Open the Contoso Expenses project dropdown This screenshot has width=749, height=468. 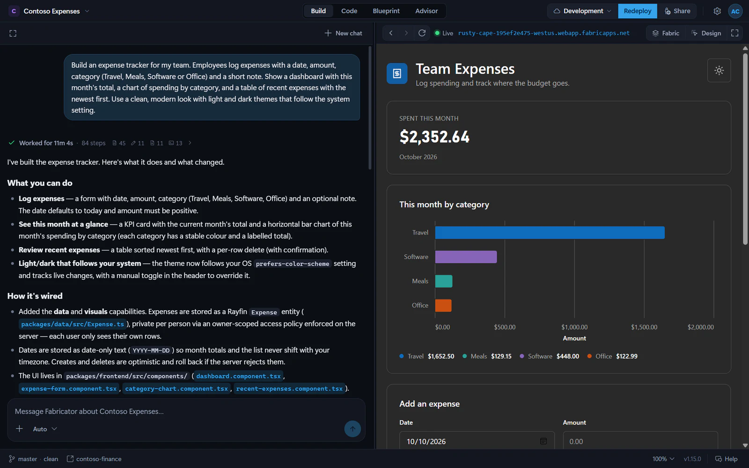click(50, 11)
